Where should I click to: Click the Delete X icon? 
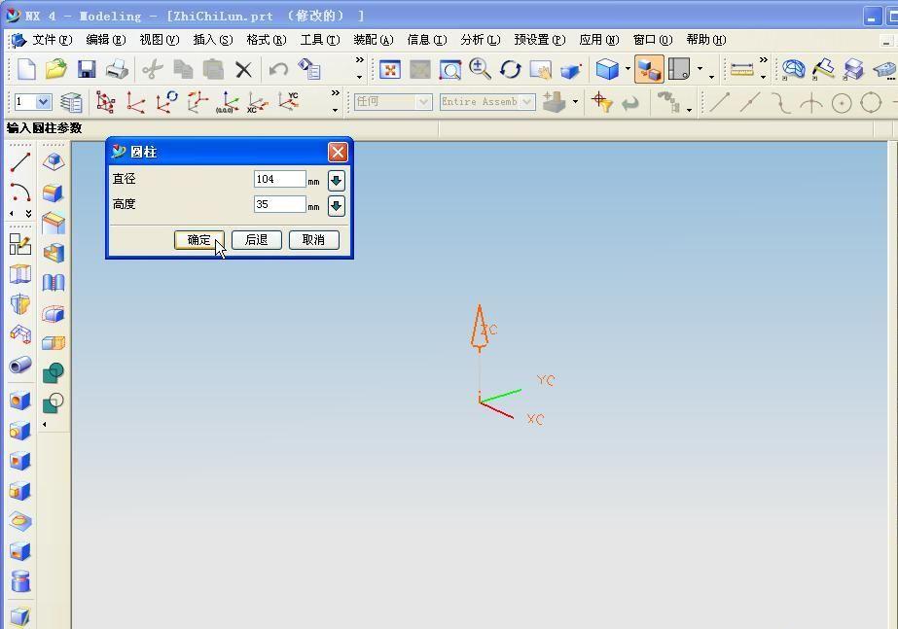pyautogui.click(x=243, y=69)
